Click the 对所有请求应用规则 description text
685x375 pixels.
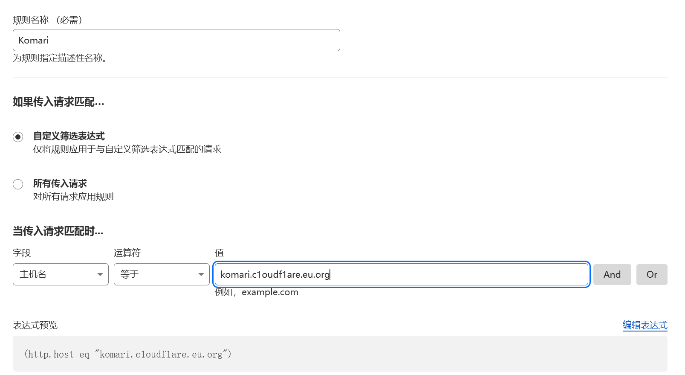(73, 197)
